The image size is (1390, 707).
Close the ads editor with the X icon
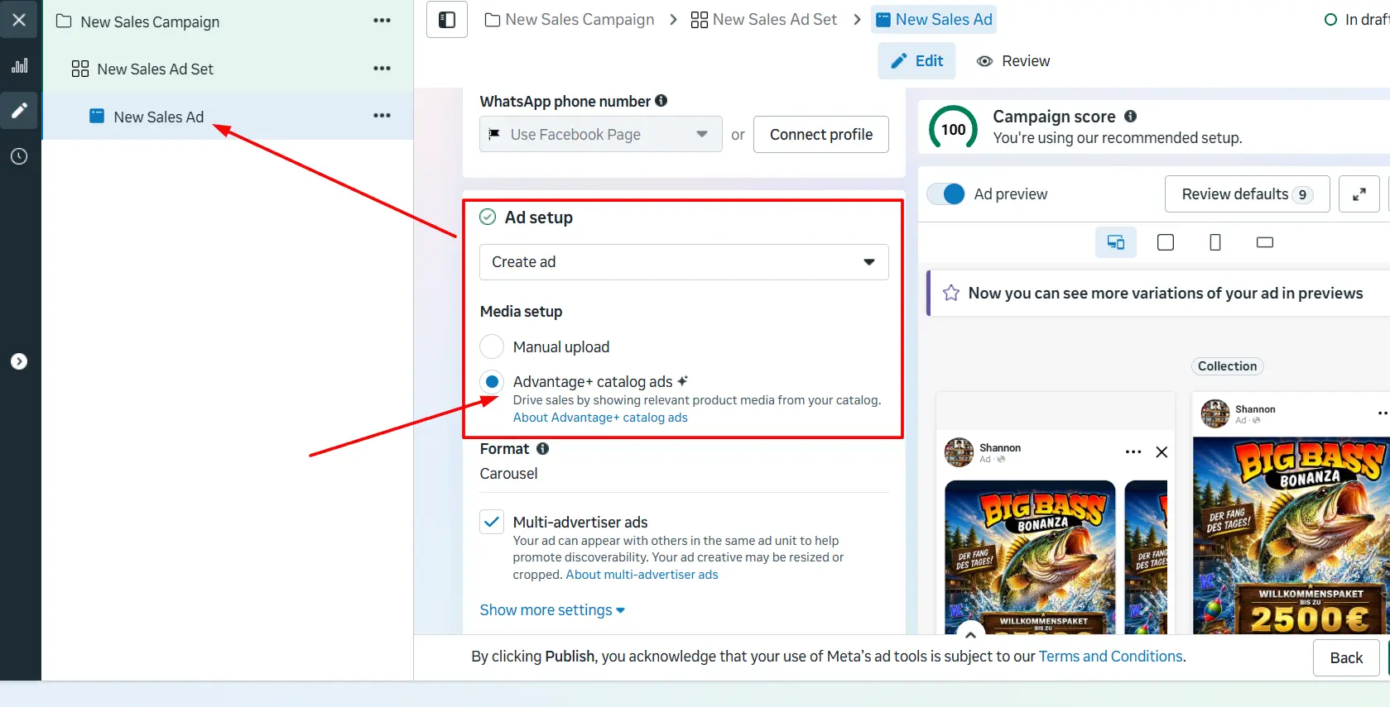19,19
